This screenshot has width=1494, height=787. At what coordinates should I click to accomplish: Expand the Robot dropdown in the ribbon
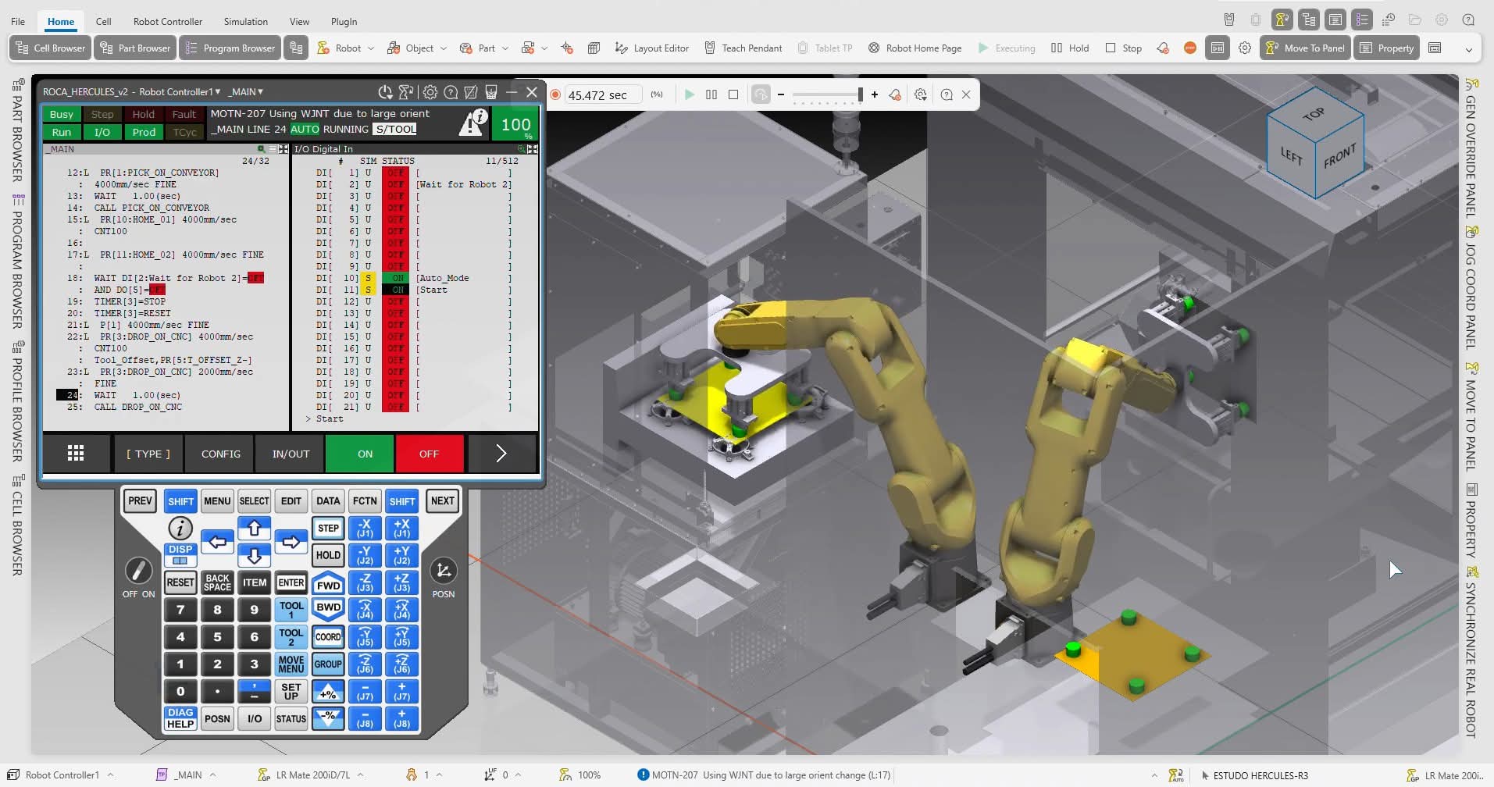coord(371,48)
